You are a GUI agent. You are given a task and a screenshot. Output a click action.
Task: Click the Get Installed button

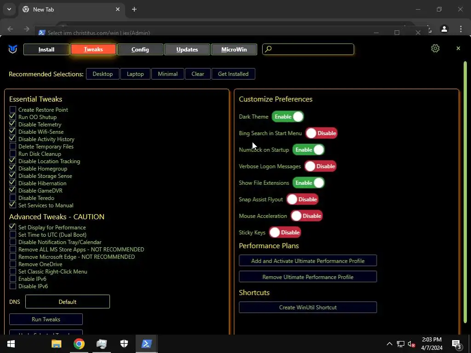[x=233, y=74]
